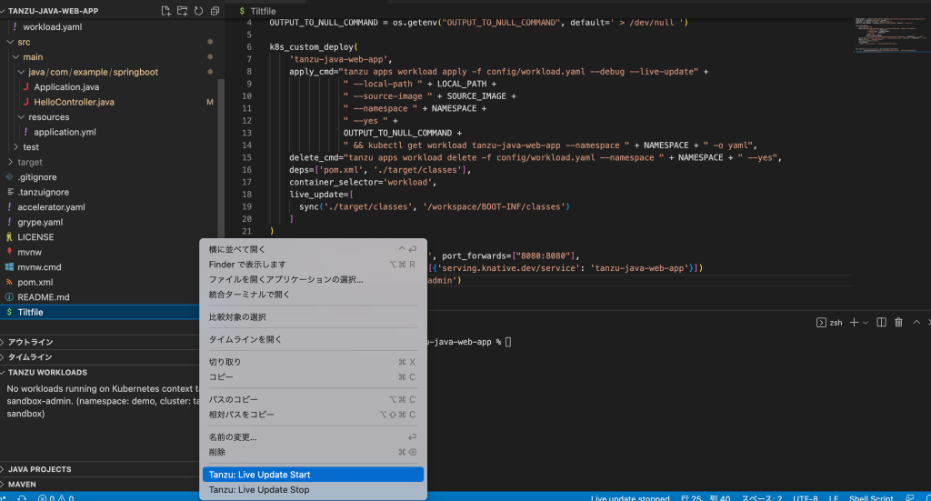
Task: Expand the MAVEN section
Action: [x=23, y=484]
